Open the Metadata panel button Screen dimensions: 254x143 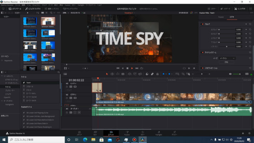click(225, 9)
